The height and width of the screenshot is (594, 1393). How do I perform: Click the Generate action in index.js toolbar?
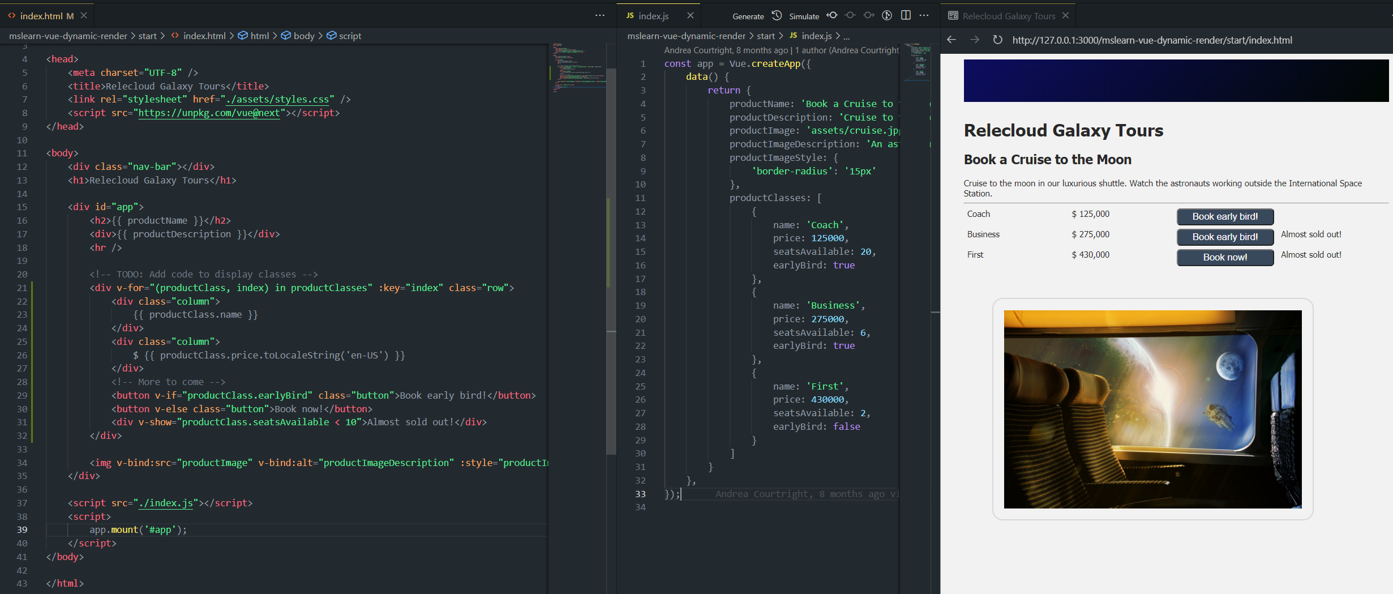[748, 16]
